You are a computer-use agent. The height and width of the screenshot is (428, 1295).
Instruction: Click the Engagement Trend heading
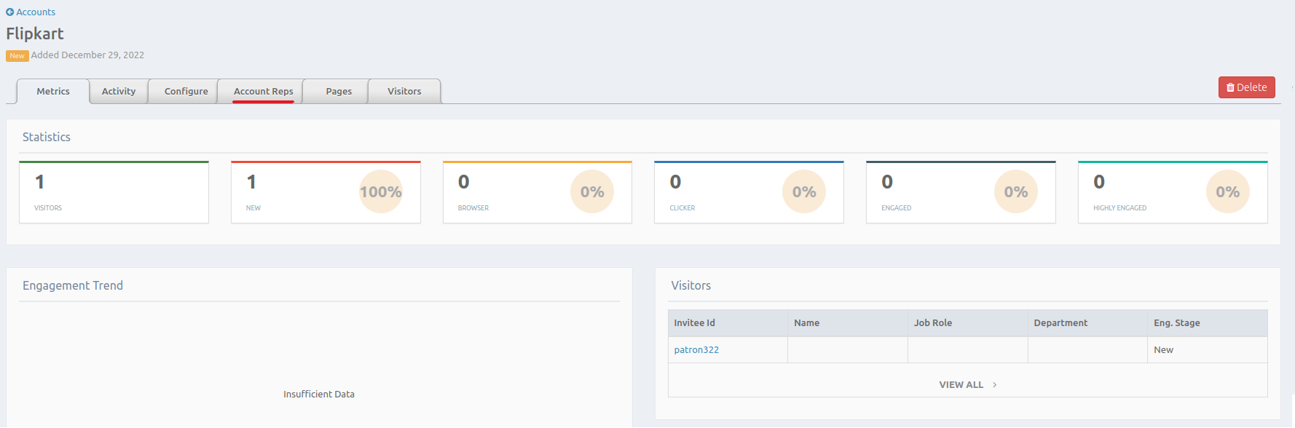[73, 286]
